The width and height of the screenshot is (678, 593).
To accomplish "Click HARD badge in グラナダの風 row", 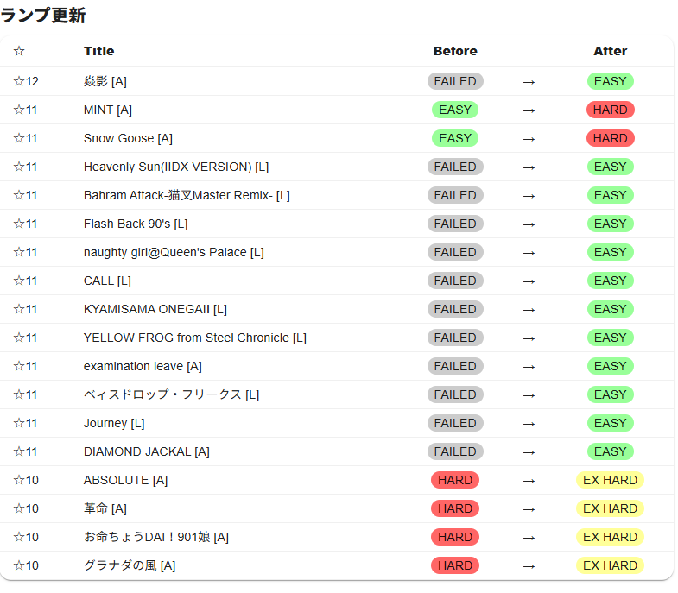I will tap(455, 565).
